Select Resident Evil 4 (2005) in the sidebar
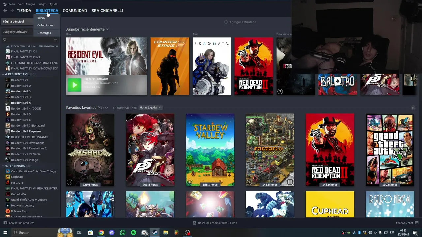Screen dimensions: 422x237 tap(26, 109)
